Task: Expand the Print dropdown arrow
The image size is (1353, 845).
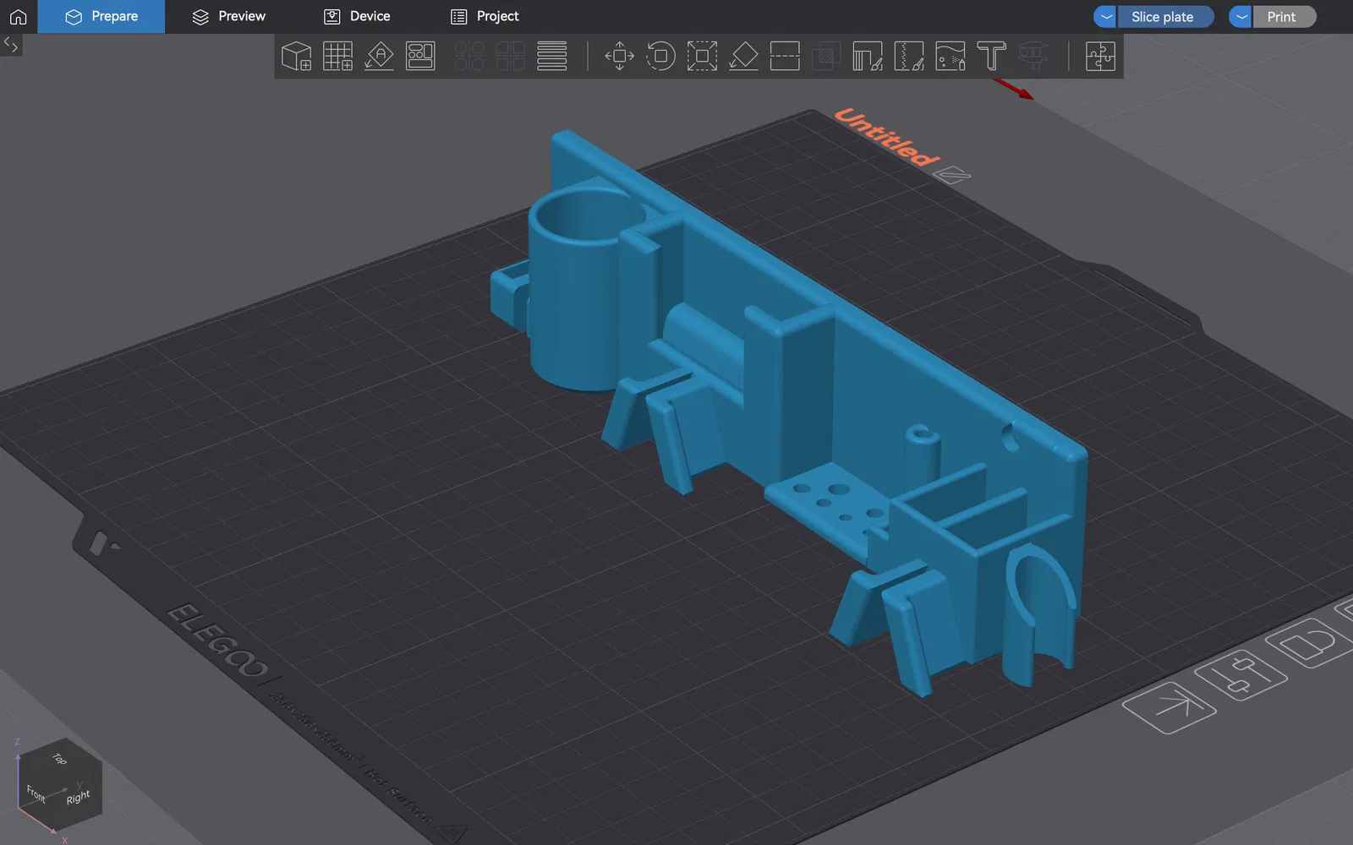Action: [1241, 17]
